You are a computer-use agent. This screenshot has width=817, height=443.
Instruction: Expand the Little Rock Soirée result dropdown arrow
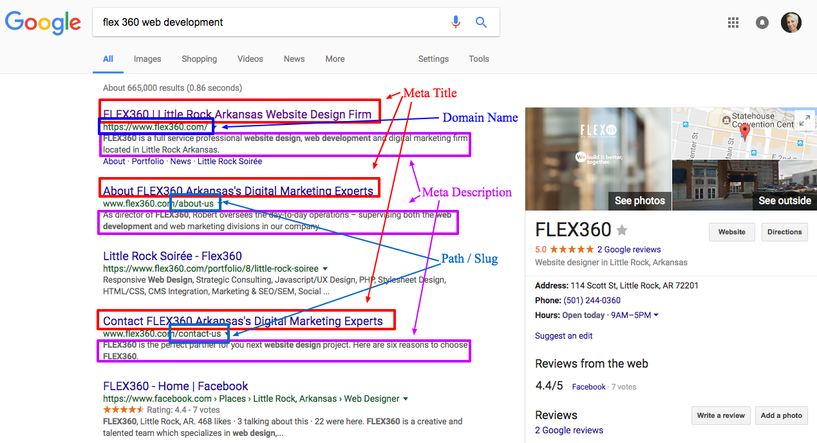click(x=326, y=269)
